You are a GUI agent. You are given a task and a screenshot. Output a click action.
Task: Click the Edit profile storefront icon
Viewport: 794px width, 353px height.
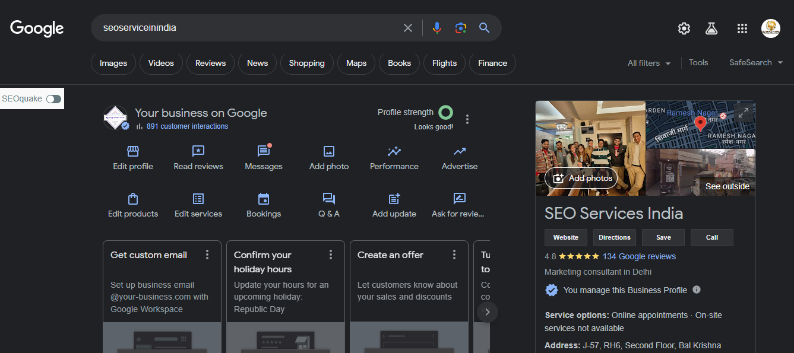pyautogui.click(x=133, y=151)
